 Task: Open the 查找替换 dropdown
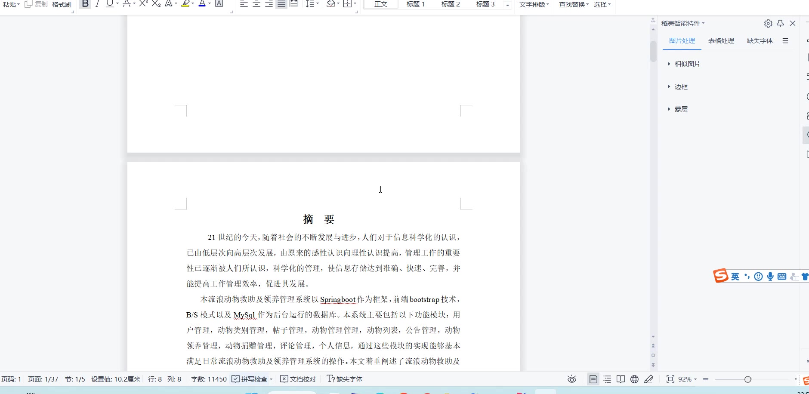(574, 4)
